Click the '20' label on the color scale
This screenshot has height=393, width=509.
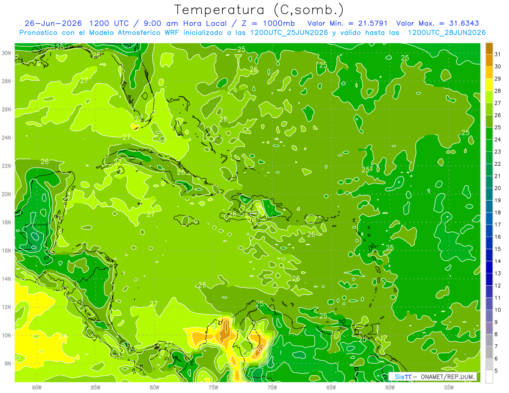coord(498,188)
